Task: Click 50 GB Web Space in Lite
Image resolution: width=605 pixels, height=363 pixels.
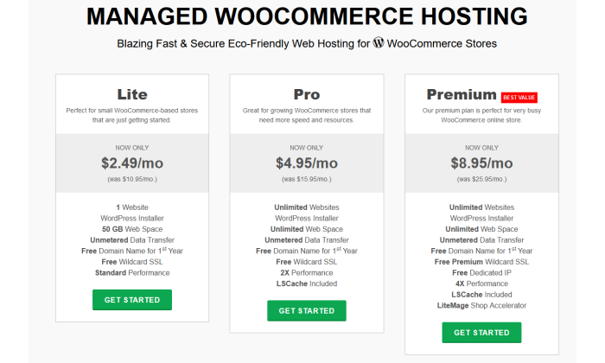Action: (132, 229)
